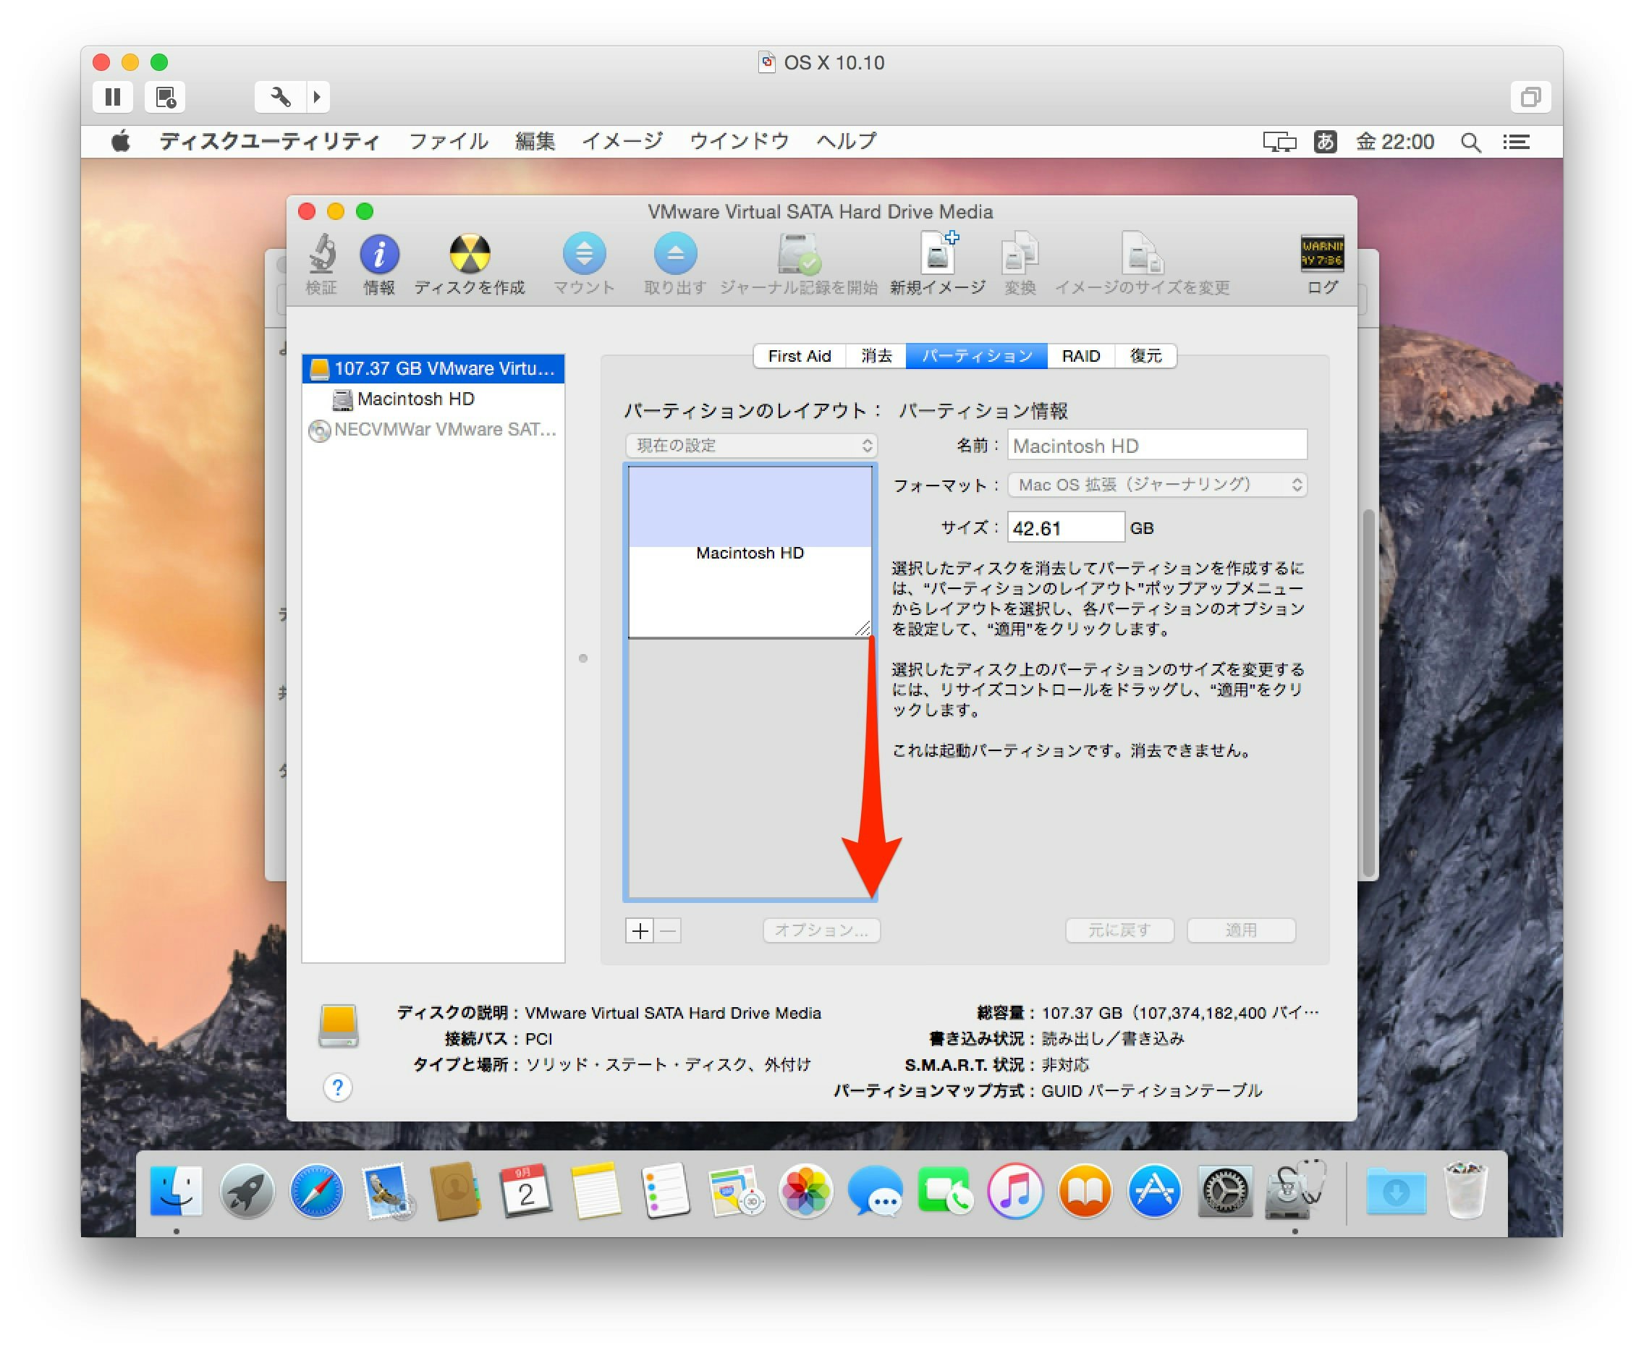Open the ディスクユーティリティ application menu
Viewport: 1644px width, 1353px height.
pyautogui.click(x=269, y=141)
